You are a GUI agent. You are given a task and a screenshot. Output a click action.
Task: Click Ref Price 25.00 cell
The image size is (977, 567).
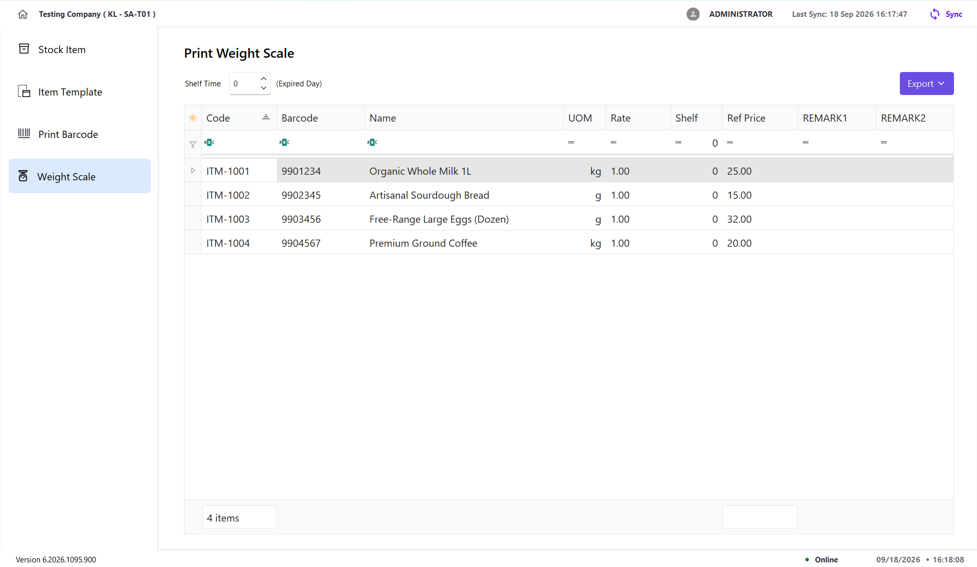tap(760, 171)
